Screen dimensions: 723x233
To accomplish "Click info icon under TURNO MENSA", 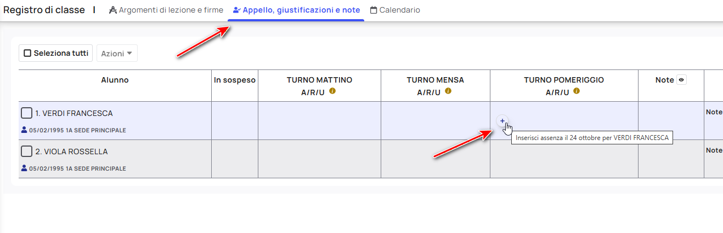I will (x=448, y=91).
